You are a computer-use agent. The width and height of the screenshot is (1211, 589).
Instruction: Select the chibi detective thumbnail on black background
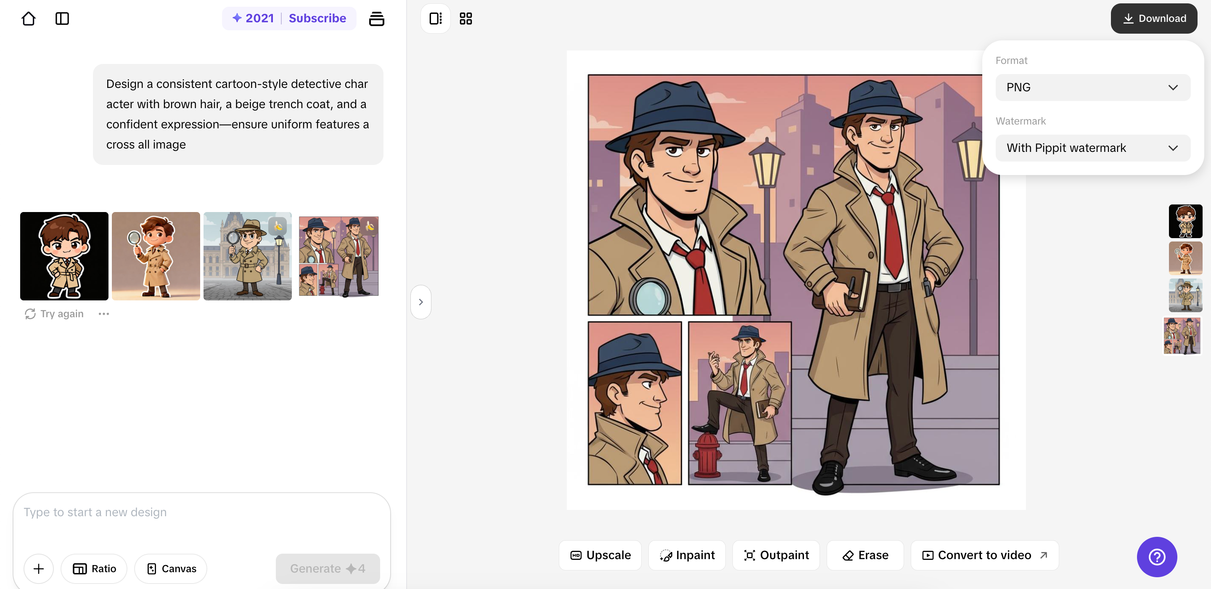click(x=64, y=256)
